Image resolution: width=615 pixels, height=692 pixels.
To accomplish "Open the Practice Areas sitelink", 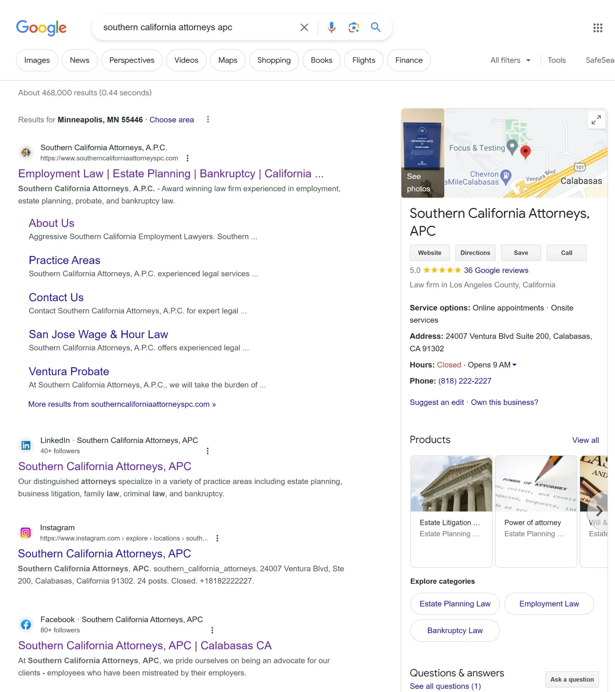I will click(65, 260).
